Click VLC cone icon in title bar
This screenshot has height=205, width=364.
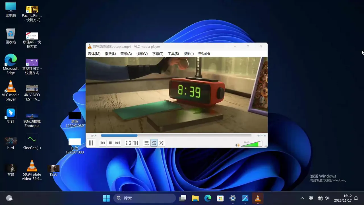[90, 46]
